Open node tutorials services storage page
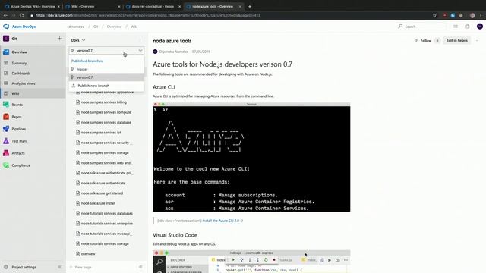Screen dimensions: 486x273 tap(105, 244)
